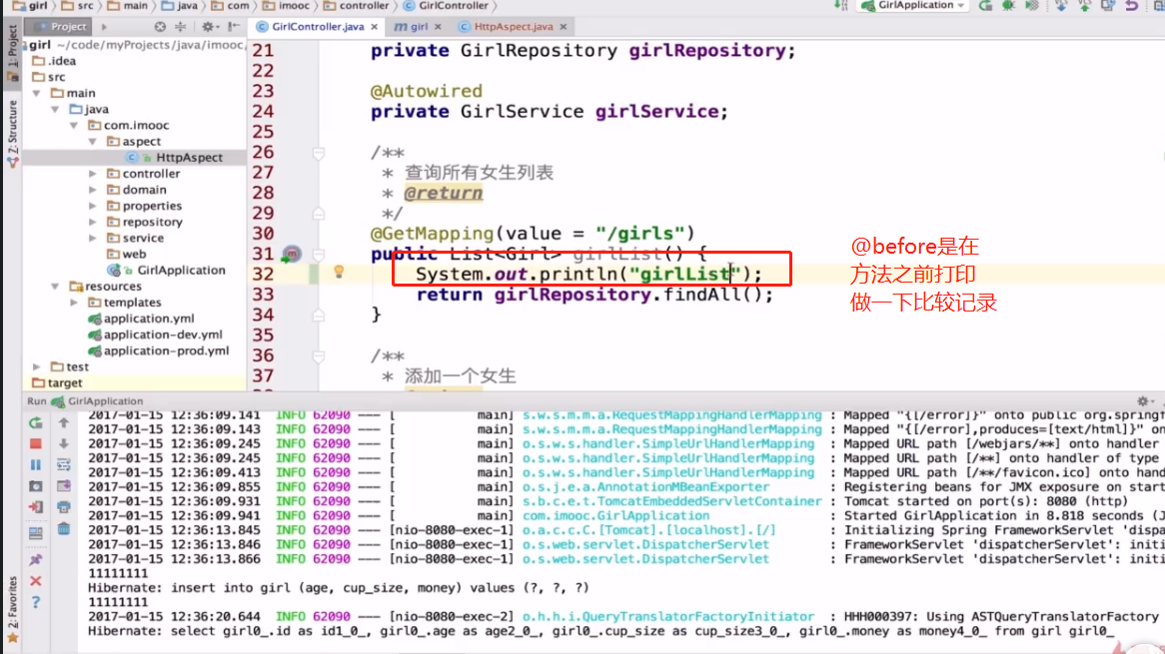Collapse the com.imooc package
This screenshot has width=1165, height=654.
pyautogui.click(x=74, y=126)
